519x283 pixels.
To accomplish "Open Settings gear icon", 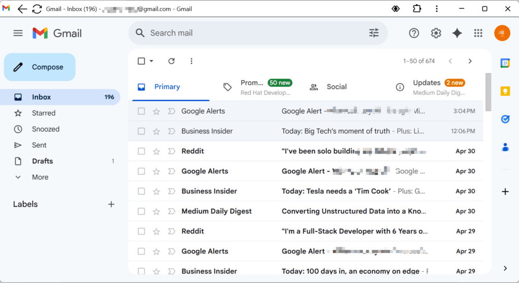I will [435, 33].
